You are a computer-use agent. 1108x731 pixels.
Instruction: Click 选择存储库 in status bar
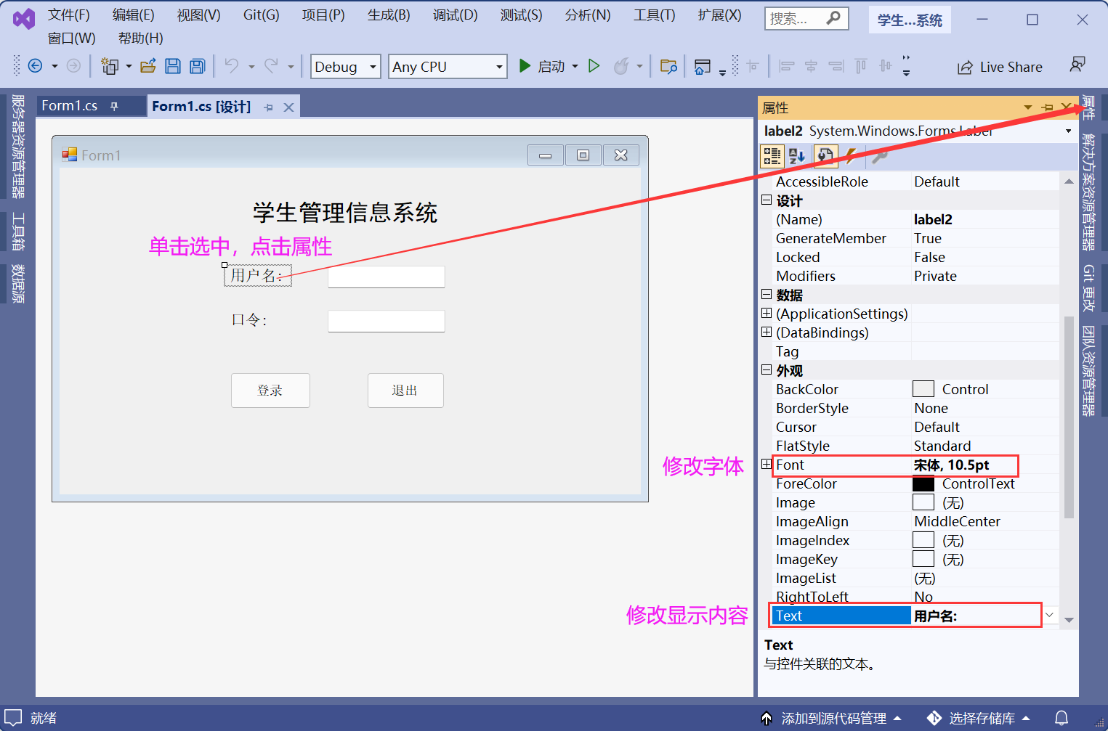(x=979, y=718)
